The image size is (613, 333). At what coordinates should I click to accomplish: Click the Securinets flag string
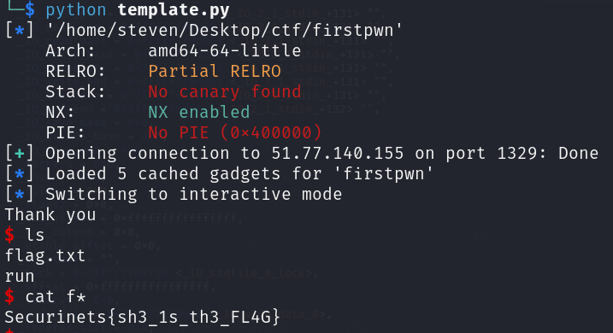click(x=142, y=317)
